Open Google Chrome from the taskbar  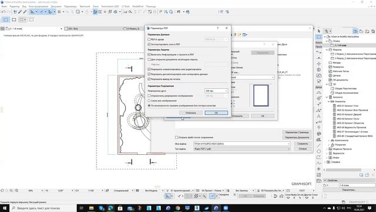tap(177, 208)
